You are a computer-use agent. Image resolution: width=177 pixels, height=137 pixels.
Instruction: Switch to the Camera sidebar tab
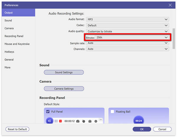[18, 28]
